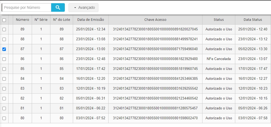Sort by the Número column header
Image resolution: width=271 pixels, height=127 pixels.
[22, 19]
